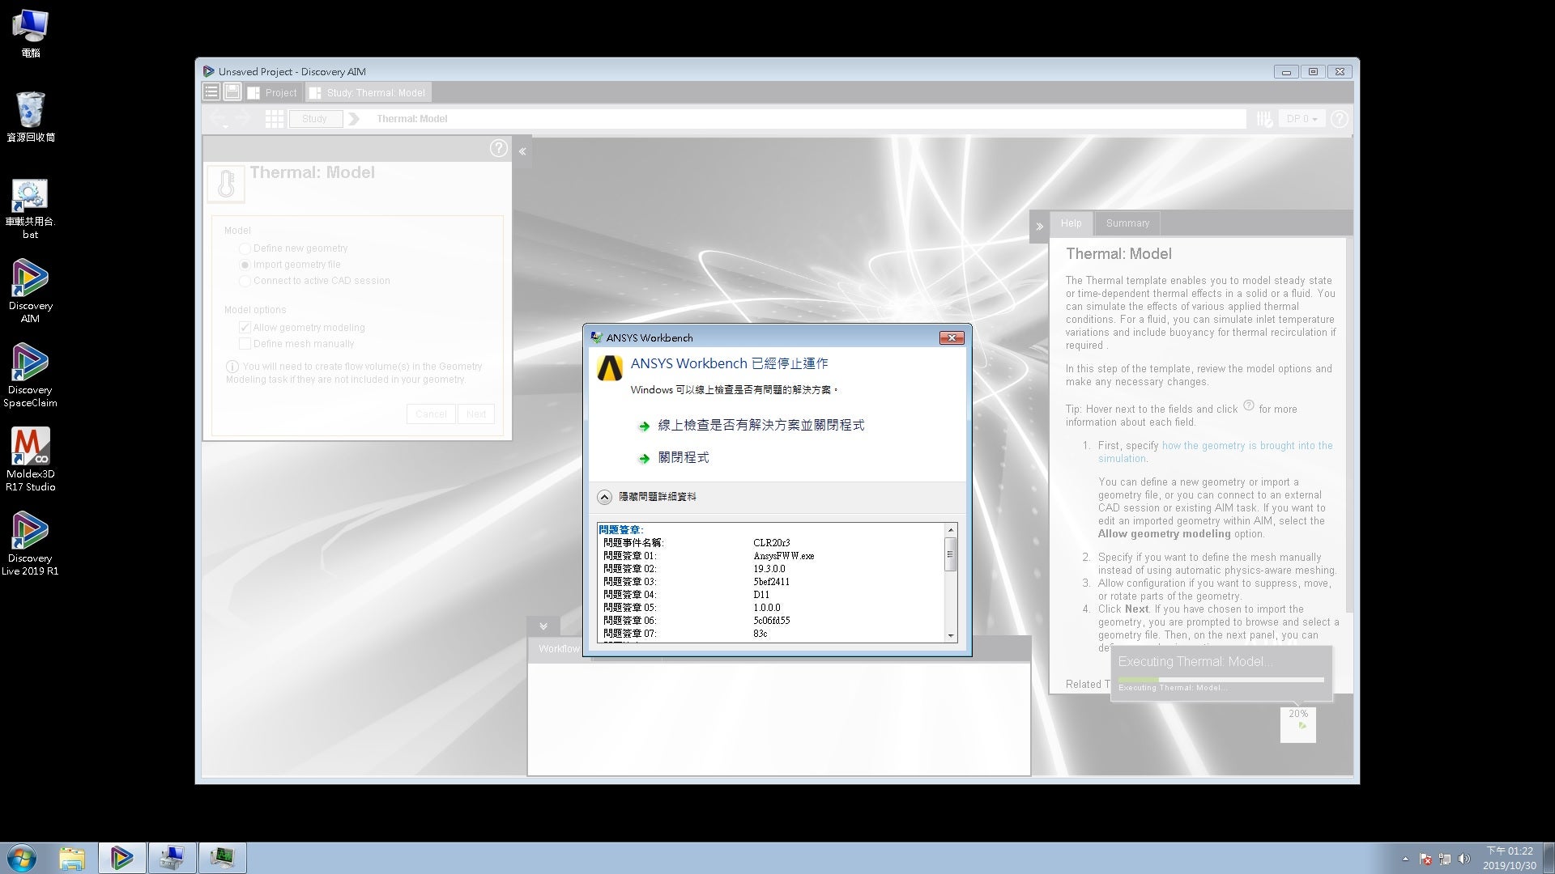Switch to the Summary tab
1555x874 pixels.
pos(1127,223)
